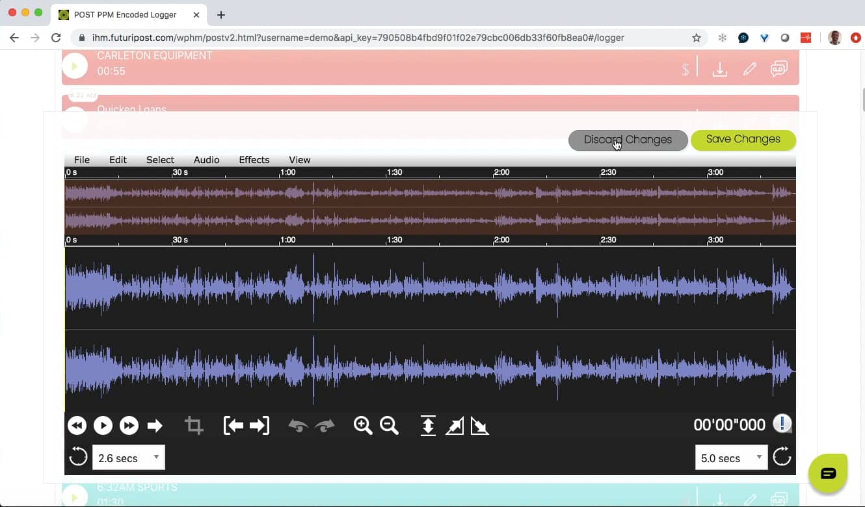Open the green chat widget button
Image resolution: width=865 pixels, height=507 pixels.
828,473
